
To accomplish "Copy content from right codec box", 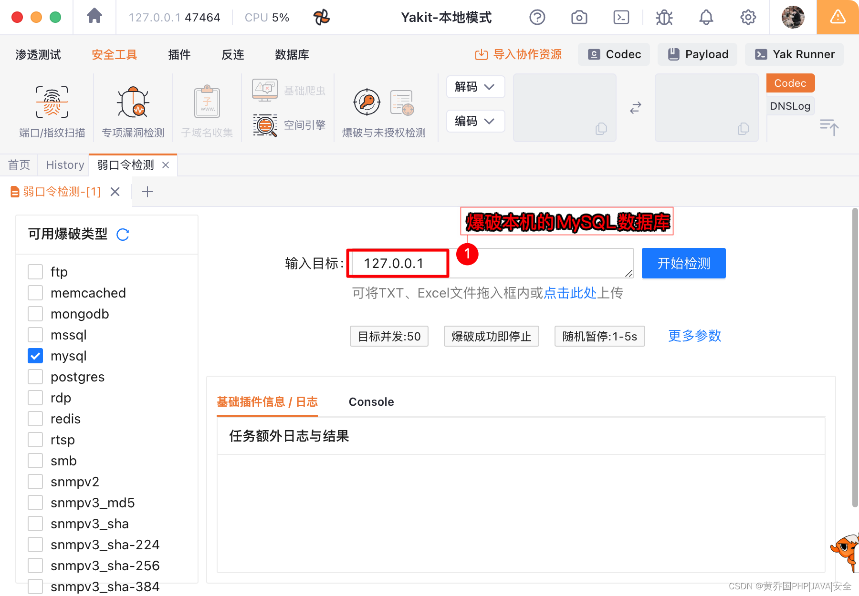I will [x=743, y=129].
